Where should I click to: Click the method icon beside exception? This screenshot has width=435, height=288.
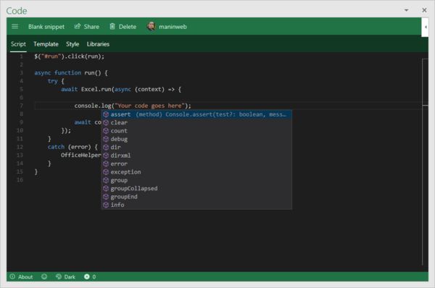[x=106, y=172]
